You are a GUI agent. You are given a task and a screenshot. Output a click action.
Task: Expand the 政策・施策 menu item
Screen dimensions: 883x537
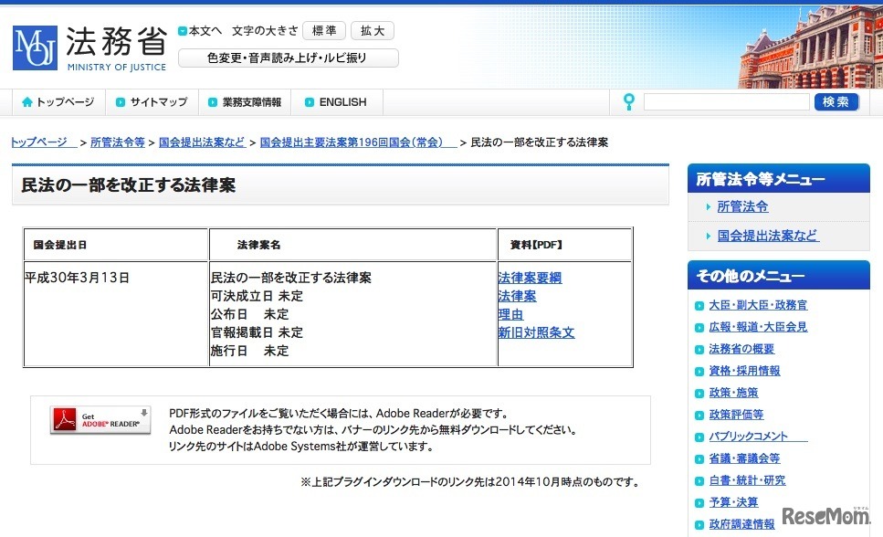[733, 392]
